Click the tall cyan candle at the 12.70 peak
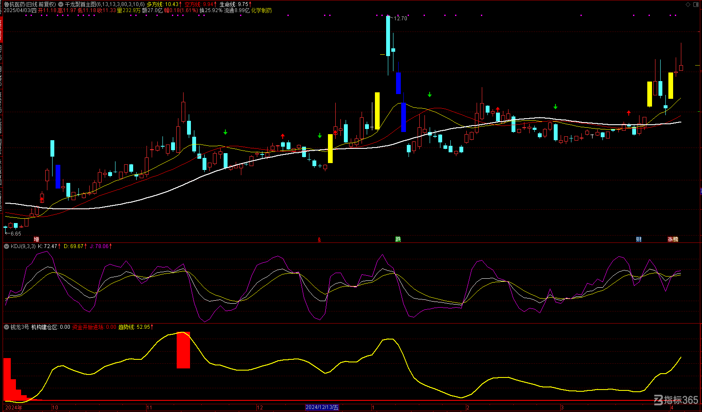This screenshot has height=412, width=702. (x=388, y=36)
